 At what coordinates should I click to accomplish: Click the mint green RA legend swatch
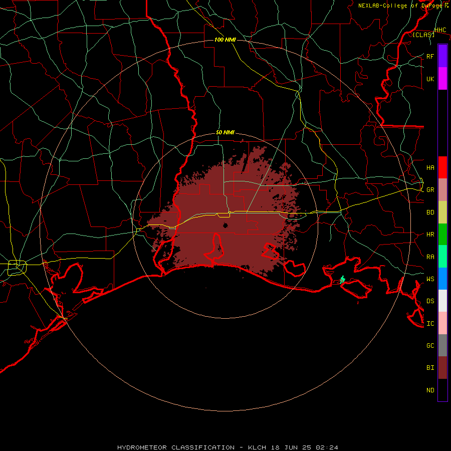[442, 257]
